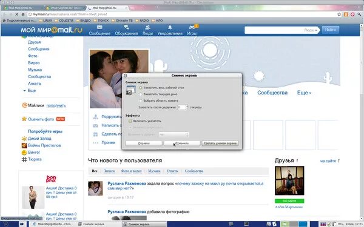The image size is (364, 227).
Task: Open the Еще dropdown in profile tabs
Action: 304,93
